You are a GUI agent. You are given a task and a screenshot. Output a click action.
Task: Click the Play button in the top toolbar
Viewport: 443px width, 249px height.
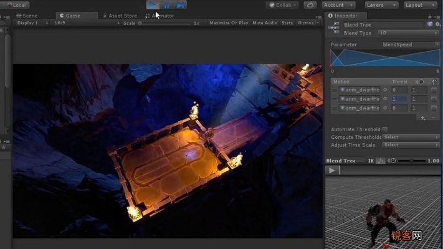pyautogui.click(x=152, y=5)
